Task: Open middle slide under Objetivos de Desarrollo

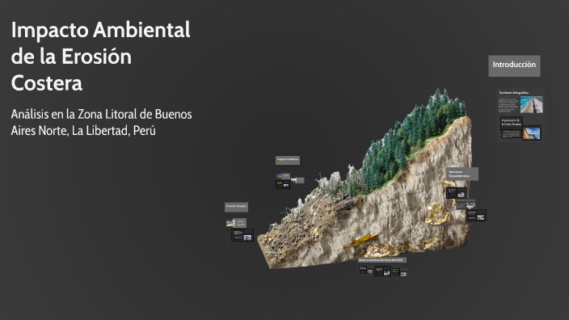Action: click(382, 271)
